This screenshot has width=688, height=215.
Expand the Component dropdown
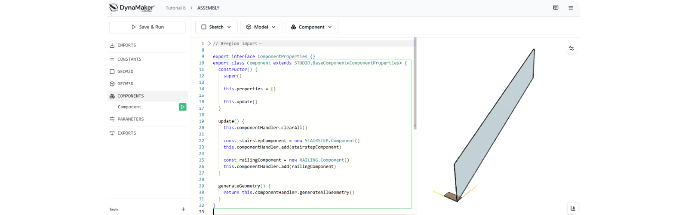coord(311,27)
